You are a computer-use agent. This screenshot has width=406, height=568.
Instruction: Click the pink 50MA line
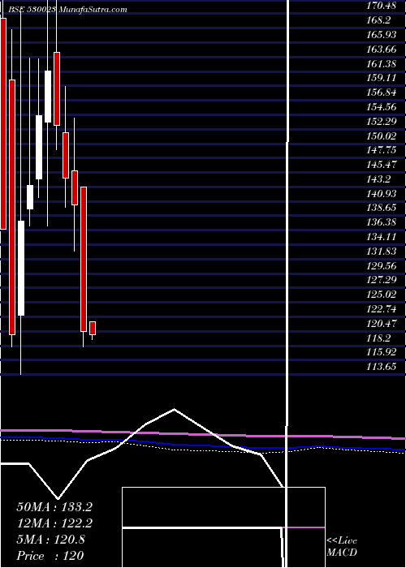point(203,433)
